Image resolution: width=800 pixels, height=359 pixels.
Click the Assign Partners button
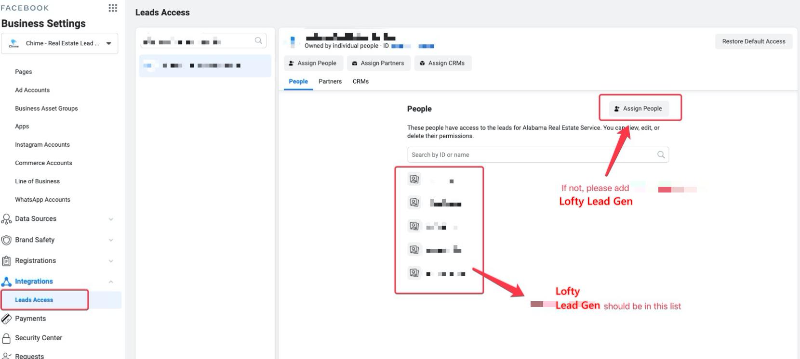pyautogui.click(x=379, y=63)
